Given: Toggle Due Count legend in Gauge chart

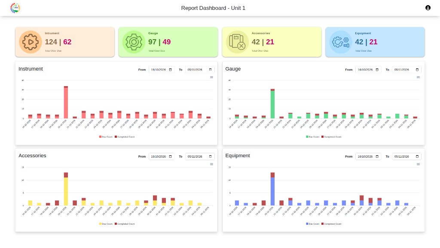Looking at the screenshot, I should coord(313,137).
